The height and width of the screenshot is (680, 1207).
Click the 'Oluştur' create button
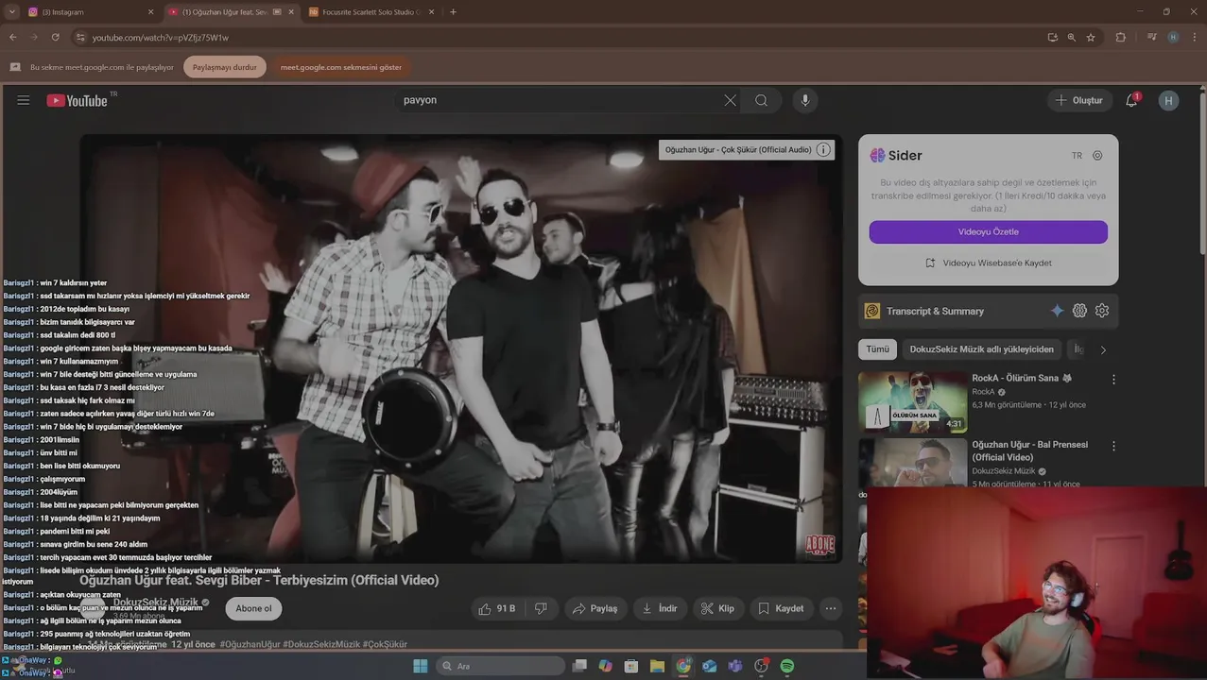click(x=1078, y=100)
